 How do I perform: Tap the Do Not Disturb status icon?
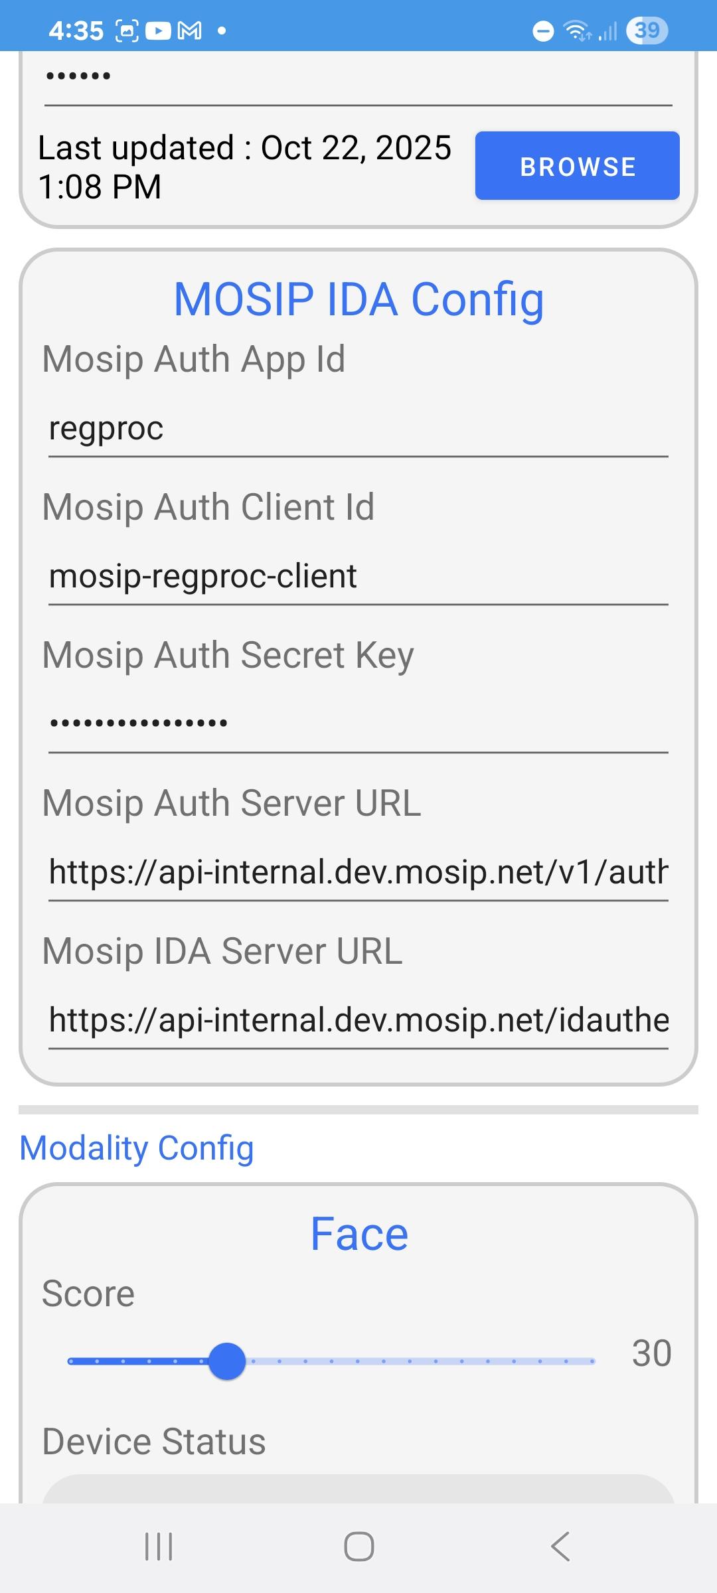[543, 31]
